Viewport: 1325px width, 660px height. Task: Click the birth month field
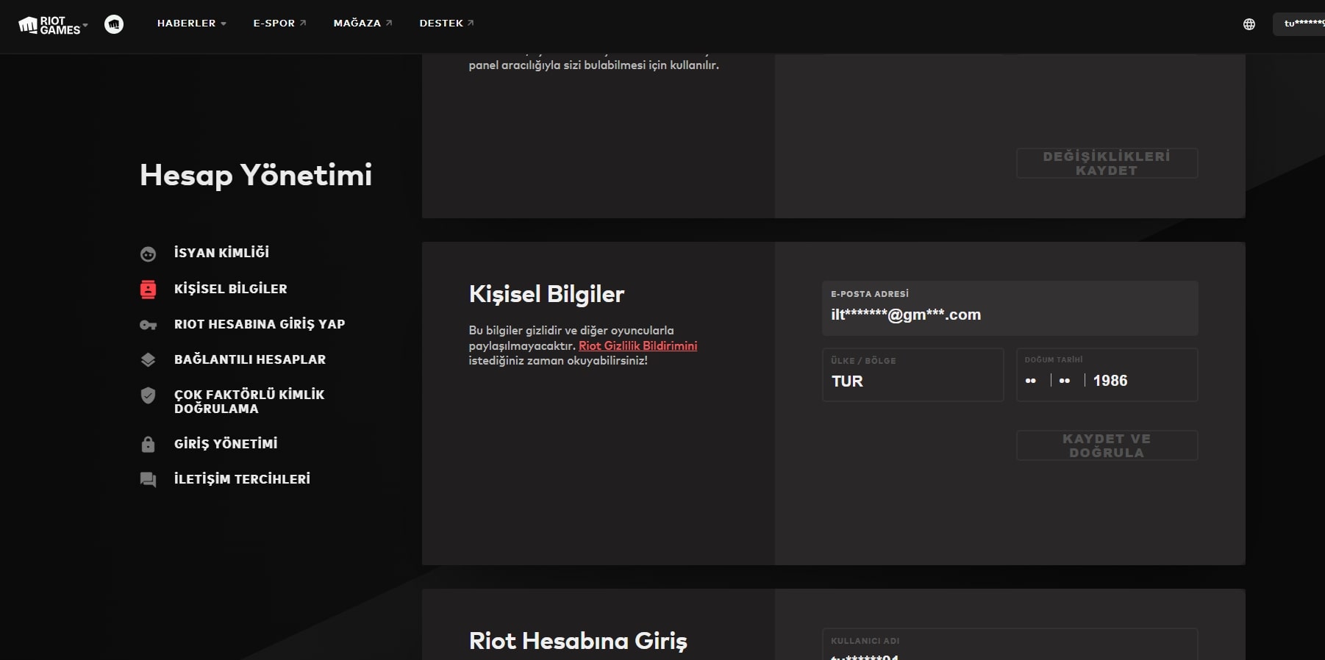[1065, 381]
